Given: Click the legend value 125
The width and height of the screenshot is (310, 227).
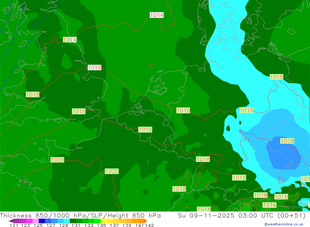Looking at the screenshot, I should point(38,225).
